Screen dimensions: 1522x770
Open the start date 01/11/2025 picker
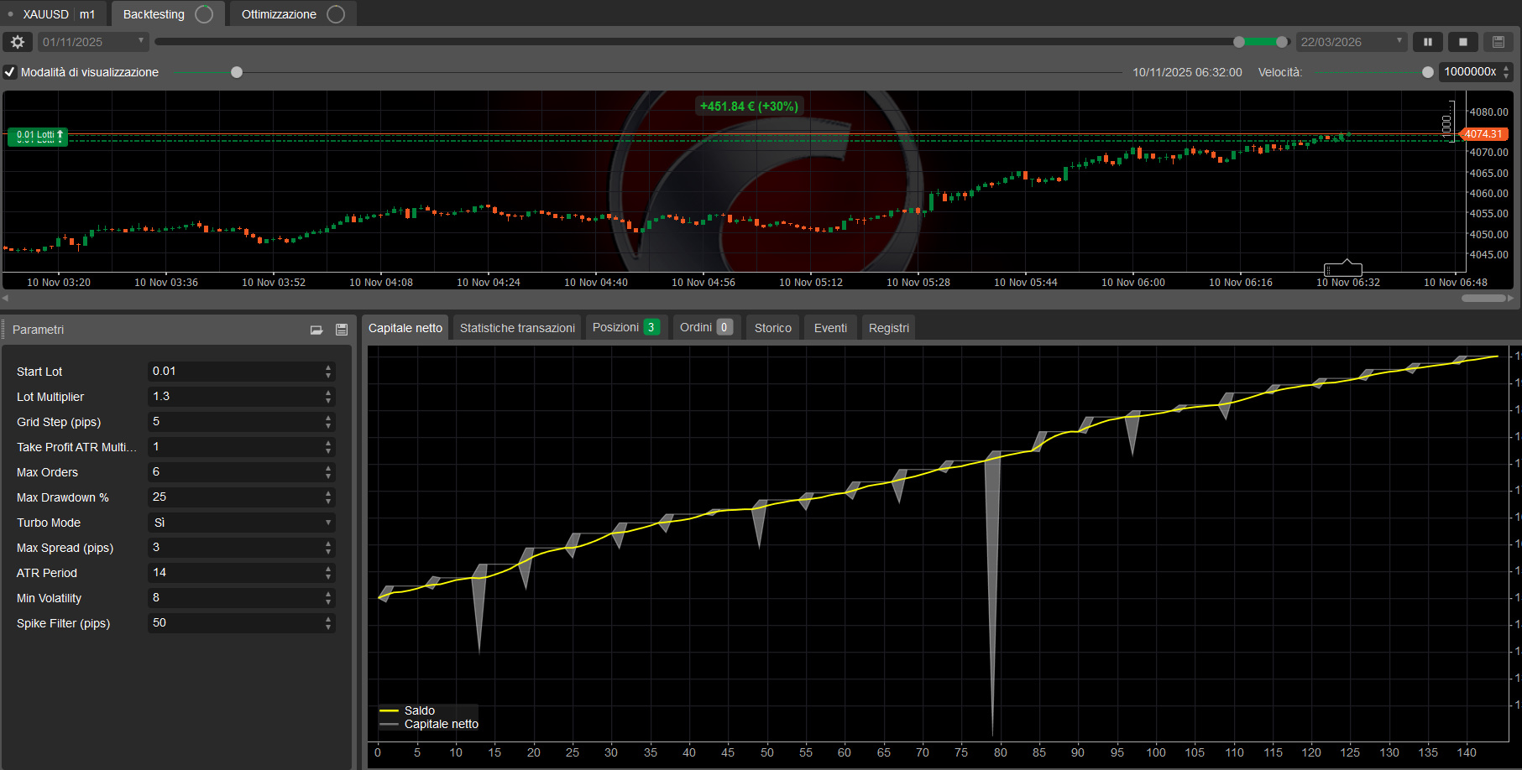coord(93,42)
